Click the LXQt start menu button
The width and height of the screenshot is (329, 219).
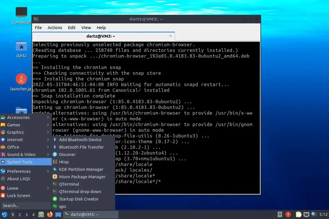pos(4,214)
